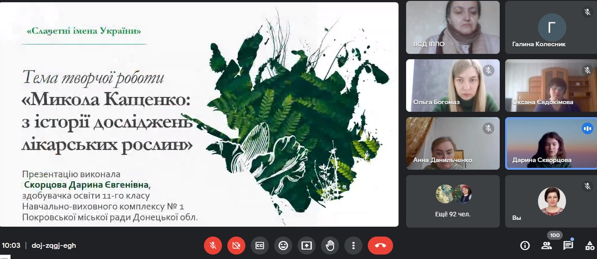
Task: Click Галина Колесник's muted microphone icon
Action: [x=587, y=12]
